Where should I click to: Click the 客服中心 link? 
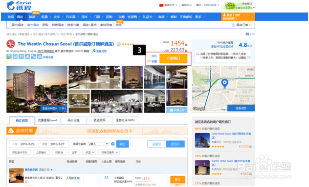click(186, 5)
